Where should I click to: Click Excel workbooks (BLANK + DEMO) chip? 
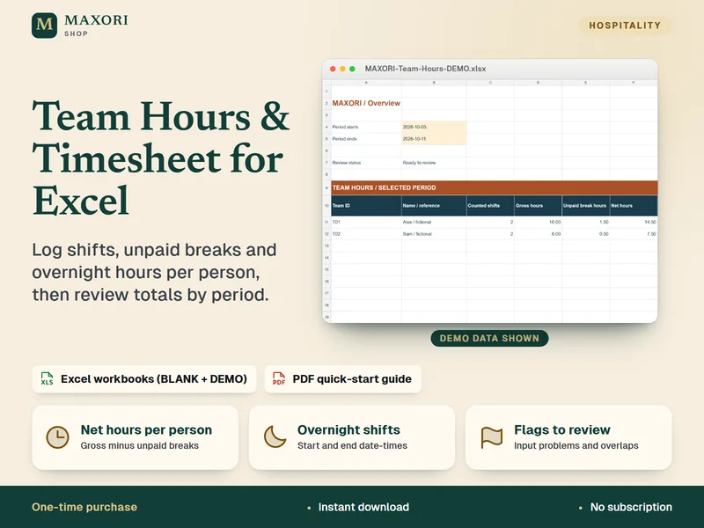point(144,379)
